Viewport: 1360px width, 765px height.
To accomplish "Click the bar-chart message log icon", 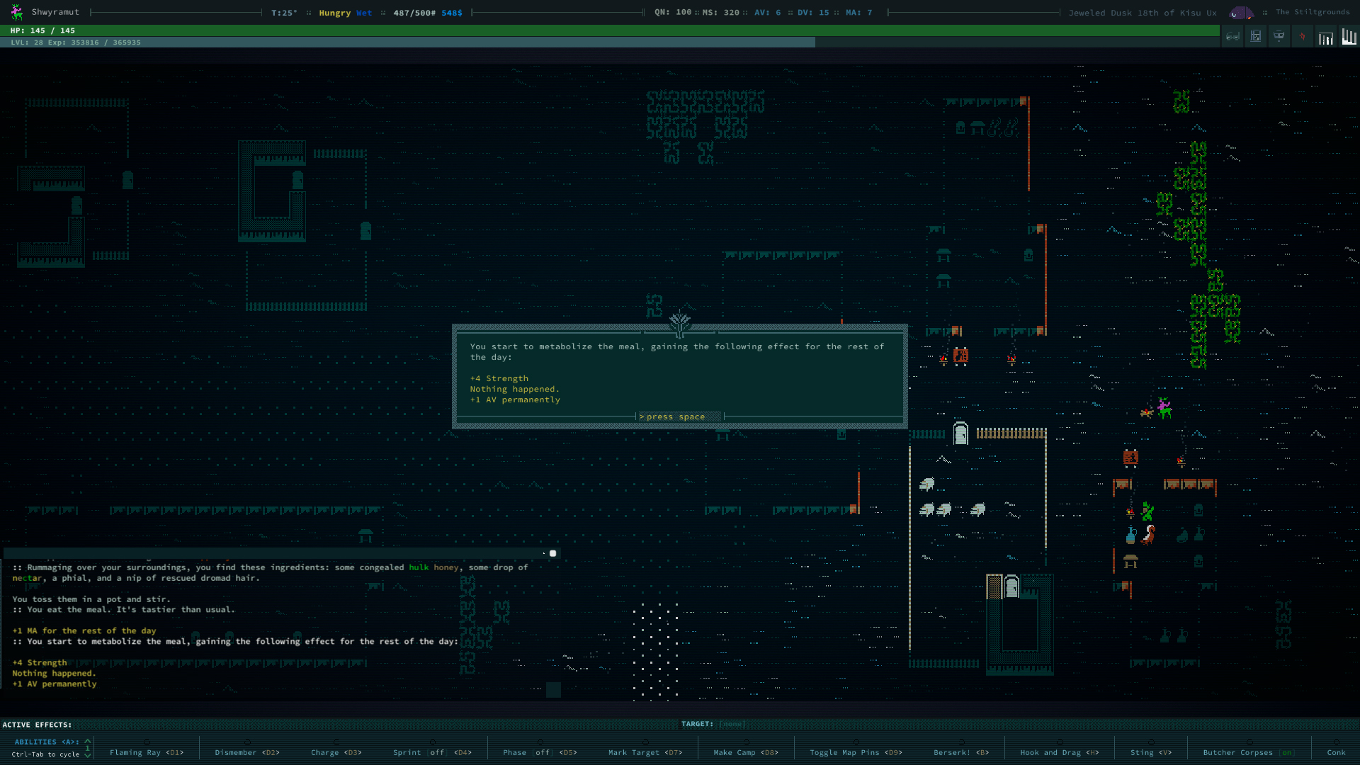I will pyautogui.click(x=1325, y=38).
